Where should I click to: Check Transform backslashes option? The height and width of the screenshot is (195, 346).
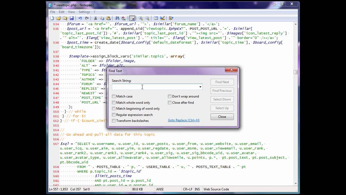coord(114,121)
